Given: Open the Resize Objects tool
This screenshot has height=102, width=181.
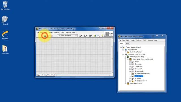Looking at the screenshot, I should click(x=90, y=36).
